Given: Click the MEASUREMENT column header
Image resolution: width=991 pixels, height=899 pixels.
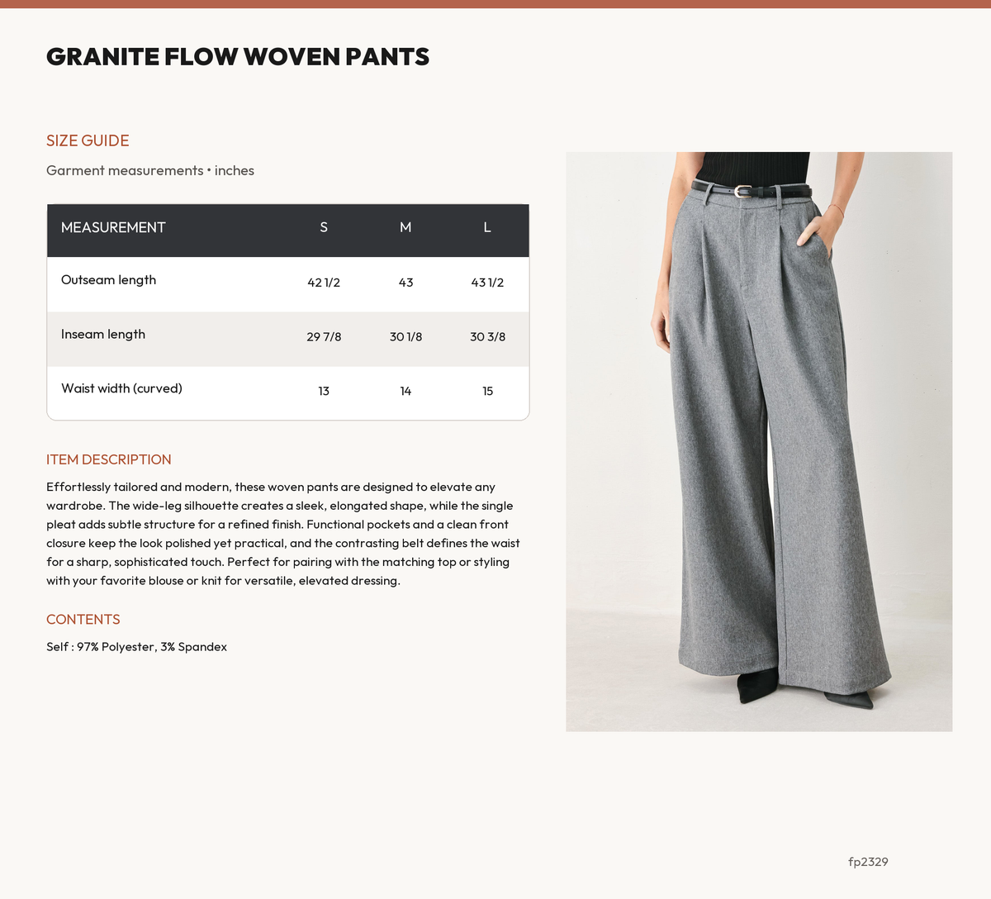Looking at the screenshot, I should click(x=113, y=227).
